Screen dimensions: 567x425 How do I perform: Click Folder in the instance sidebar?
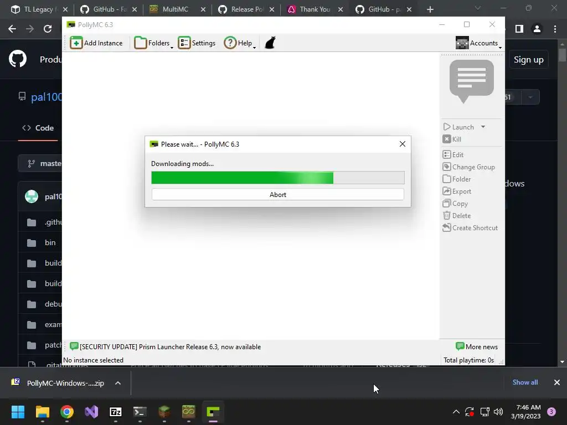point(457,179)
